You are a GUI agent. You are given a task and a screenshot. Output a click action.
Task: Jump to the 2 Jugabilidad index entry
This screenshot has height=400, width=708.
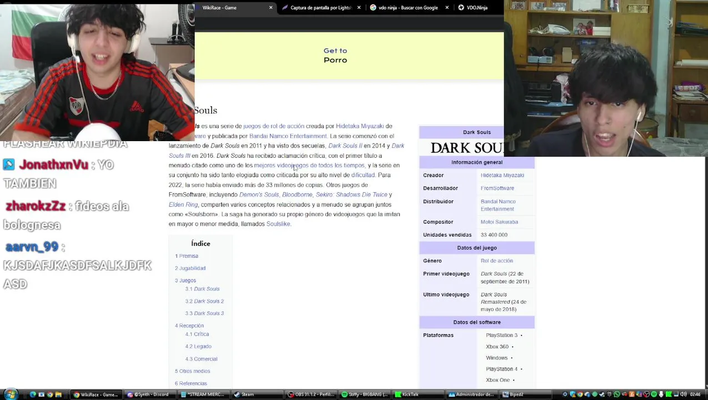click(x=190, y=268)
